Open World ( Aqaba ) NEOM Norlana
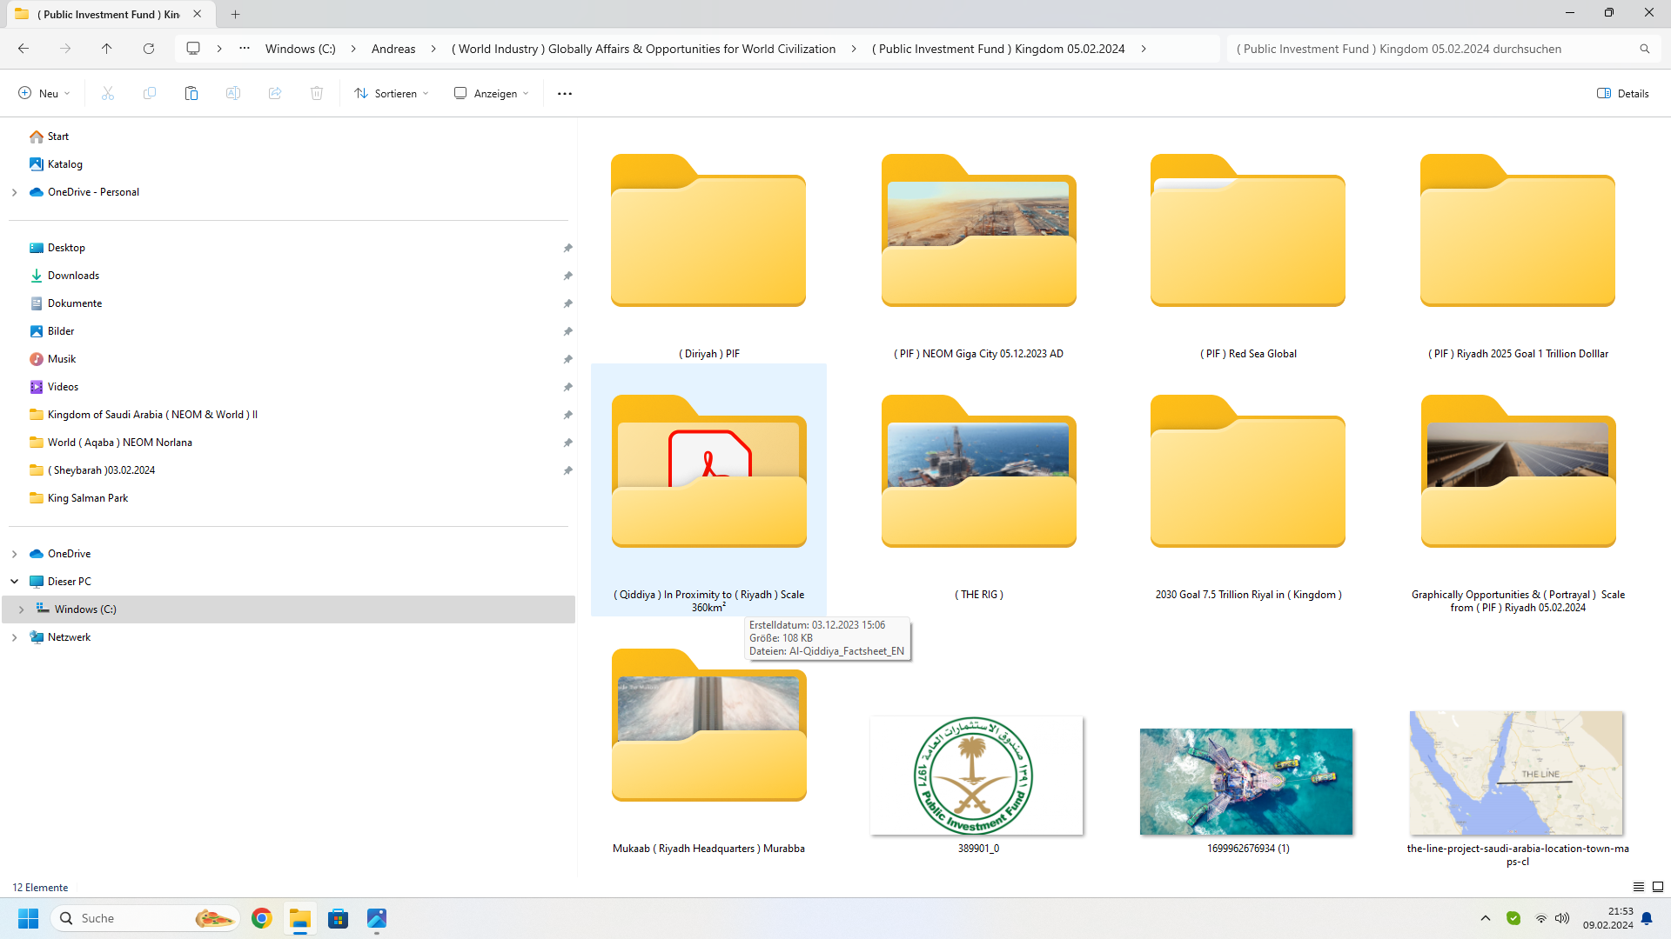 [120, 443]
